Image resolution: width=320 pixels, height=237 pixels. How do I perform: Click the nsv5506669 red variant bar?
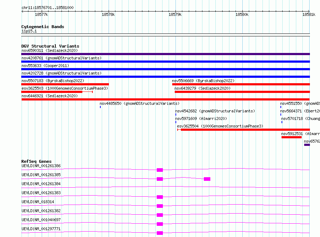click(241, 84)
